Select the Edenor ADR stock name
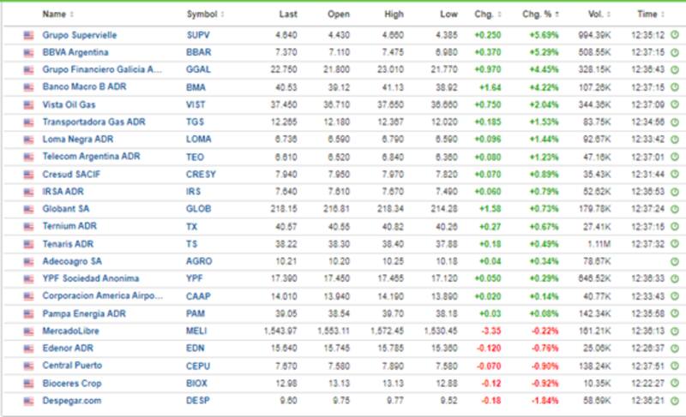 [x=69, y=348]
